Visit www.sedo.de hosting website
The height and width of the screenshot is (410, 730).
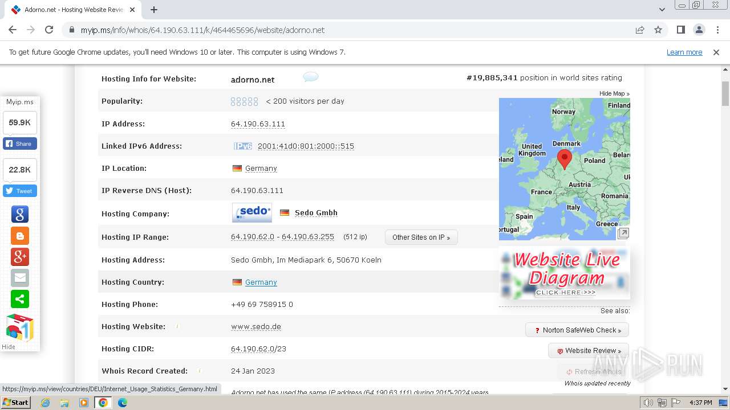(x=256, y=327)
